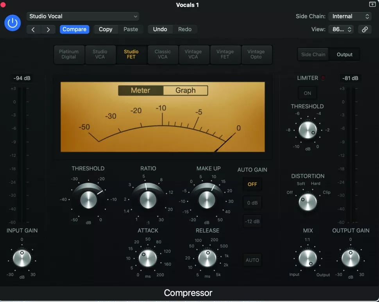This screenshot has width=379, height=302.
Task: Click the Mix knob
Action: [x=308, y=258]
